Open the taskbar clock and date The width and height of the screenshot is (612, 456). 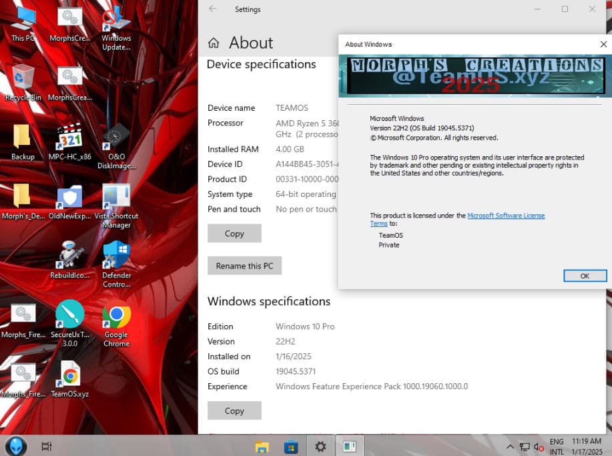587,446
